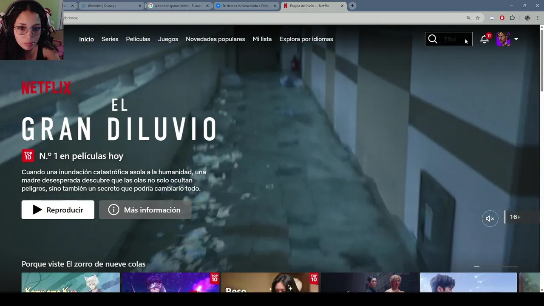The width and height of the screenshot is (544, 306).
Task: Click the Reproducir button
Action: tap(58, 210)
